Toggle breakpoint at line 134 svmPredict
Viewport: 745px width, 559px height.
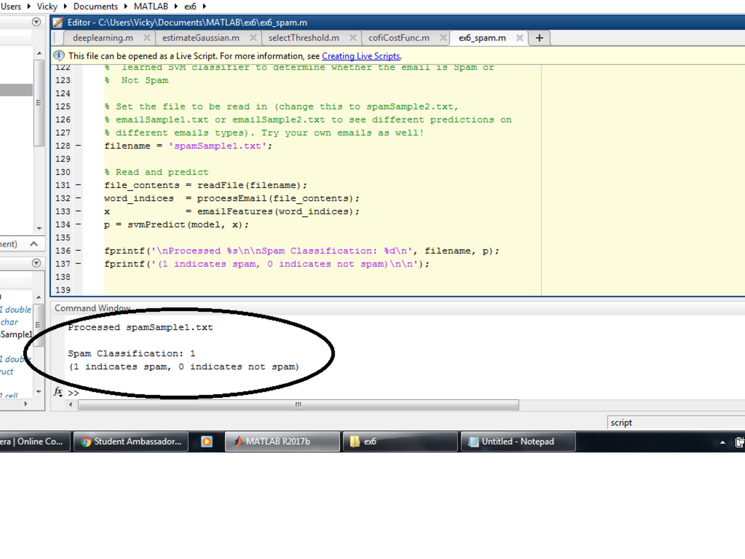click(79, 225)
